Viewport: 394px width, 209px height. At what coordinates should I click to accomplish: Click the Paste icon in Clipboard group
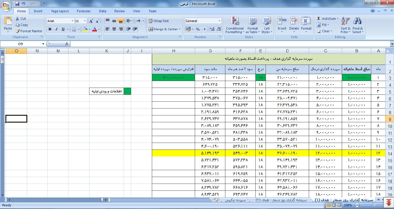point(8,22)
